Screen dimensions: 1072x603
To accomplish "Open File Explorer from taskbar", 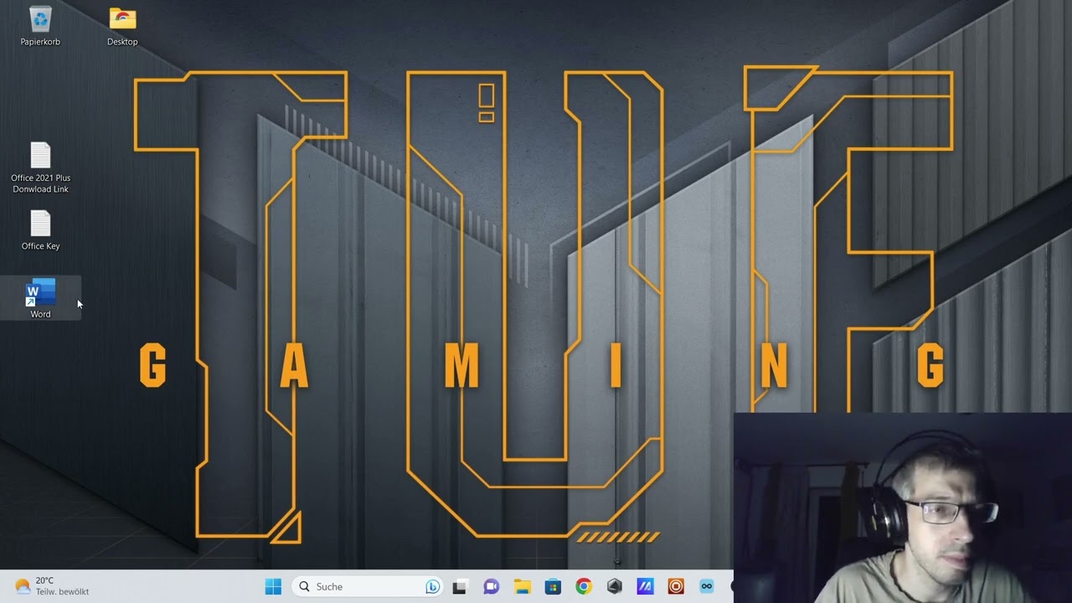I will click(x=523, y=586).
